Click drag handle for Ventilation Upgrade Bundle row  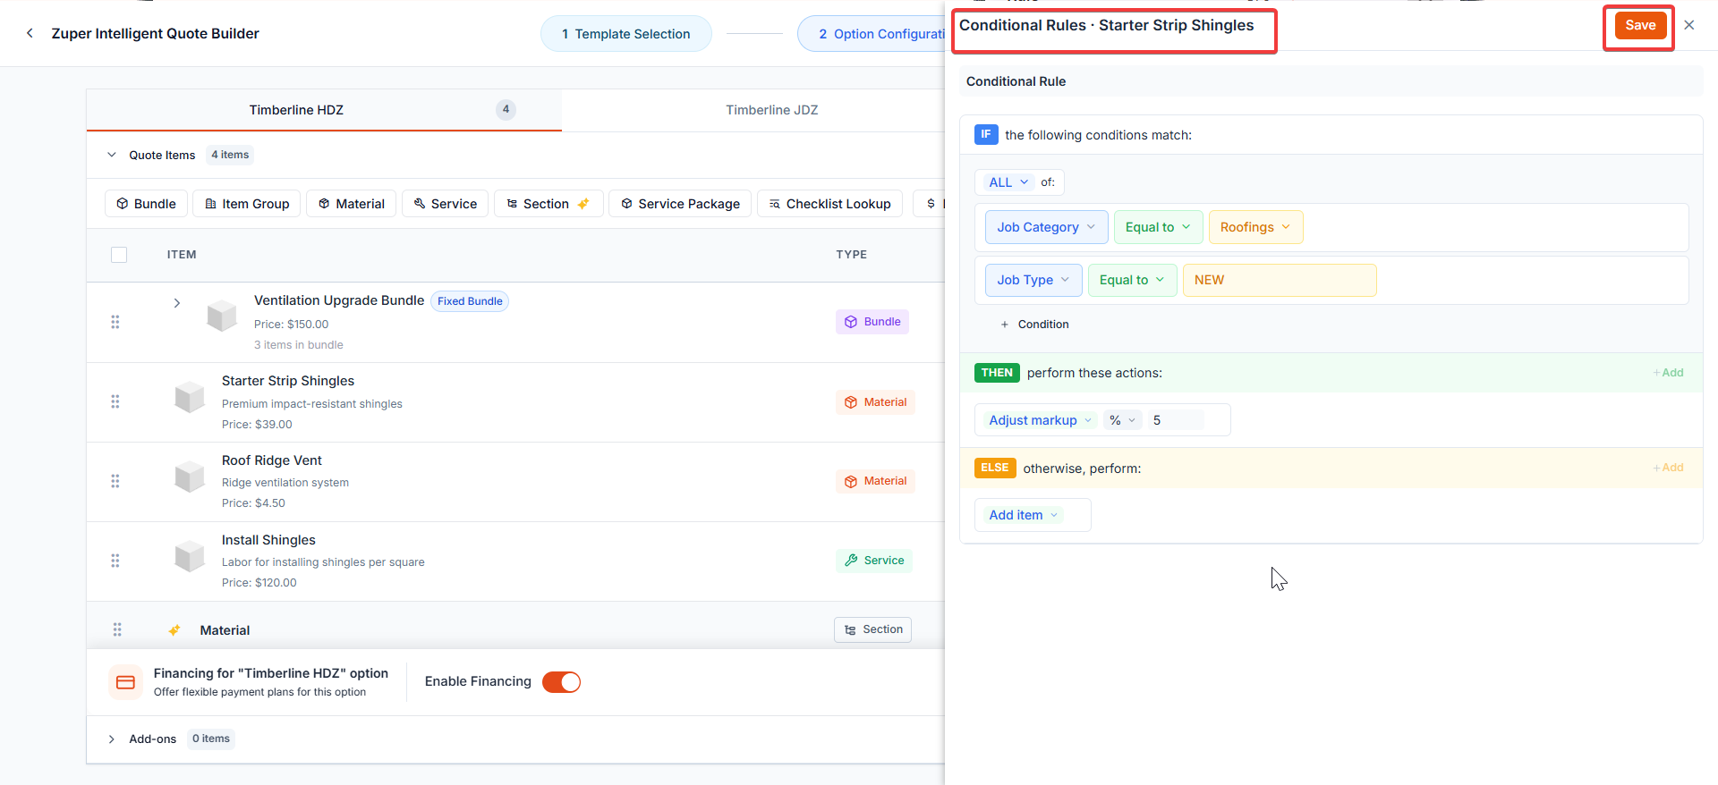[x=115, y=322]
